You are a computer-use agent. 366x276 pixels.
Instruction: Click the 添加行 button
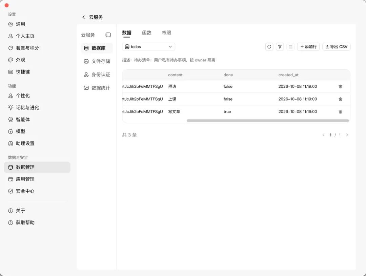(x=308, y=47)
